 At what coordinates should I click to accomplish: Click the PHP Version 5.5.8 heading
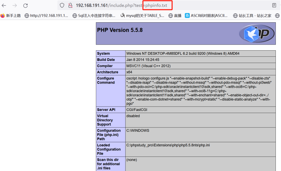[120, 30]
